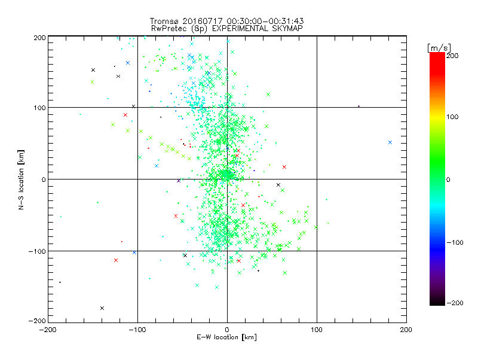Click the y-axis tick label '-100'
This screenshot has width=478, height=359.
37,251
